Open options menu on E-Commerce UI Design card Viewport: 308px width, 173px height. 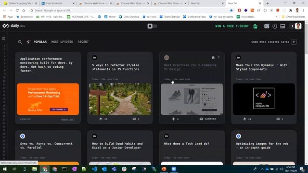tap(219, 58)
